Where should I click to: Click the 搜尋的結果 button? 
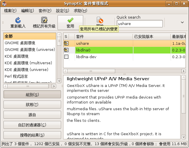pos(32,135)
